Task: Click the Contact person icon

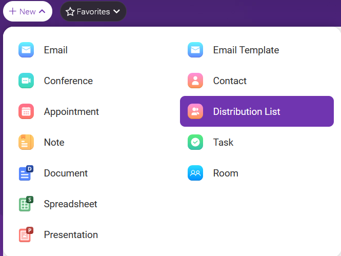Action: click(195, 81)
